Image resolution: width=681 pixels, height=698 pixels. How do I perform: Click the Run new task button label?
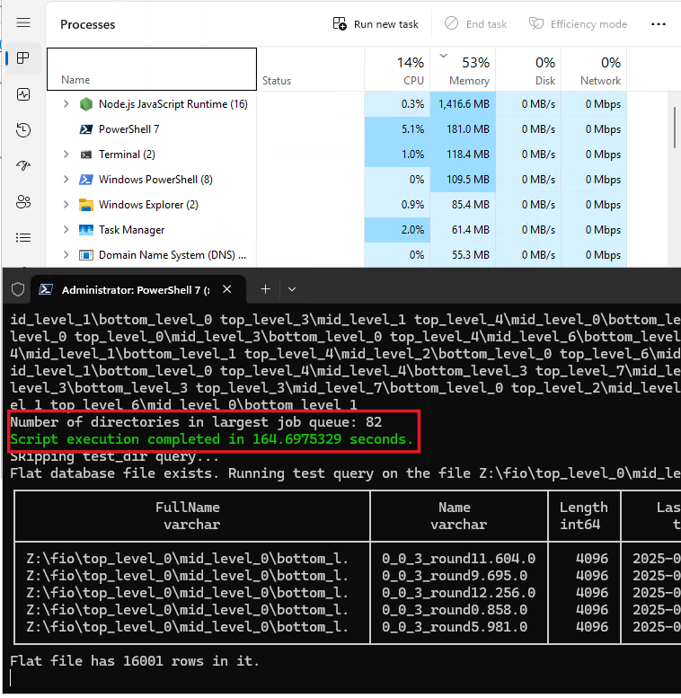(x=386, y=24)
